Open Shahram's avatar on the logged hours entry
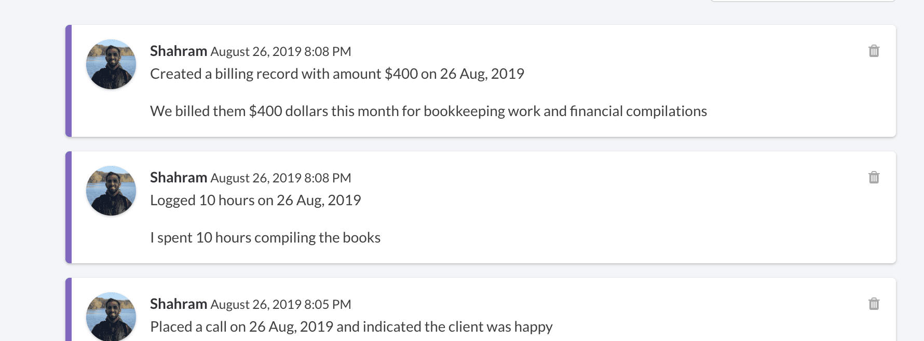Image resolution: width=924 pixels, height=341 pixels. [111, 191]
